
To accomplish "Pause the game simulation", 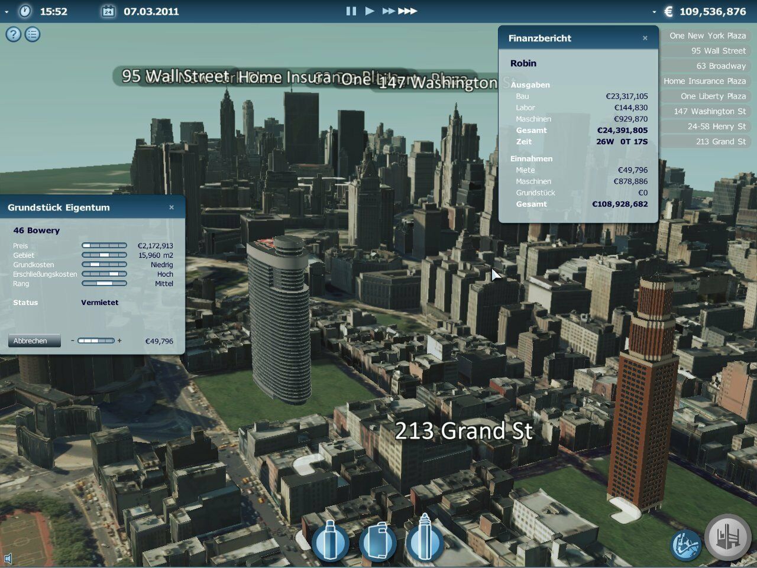I will 351,11.
